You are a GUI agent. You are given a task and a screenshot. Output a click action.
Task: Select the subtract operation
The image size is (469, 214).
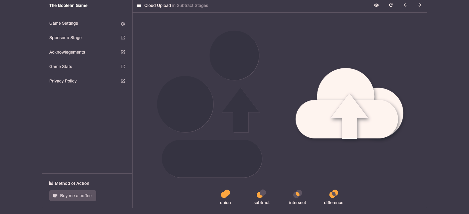click(x=262, y=197)
